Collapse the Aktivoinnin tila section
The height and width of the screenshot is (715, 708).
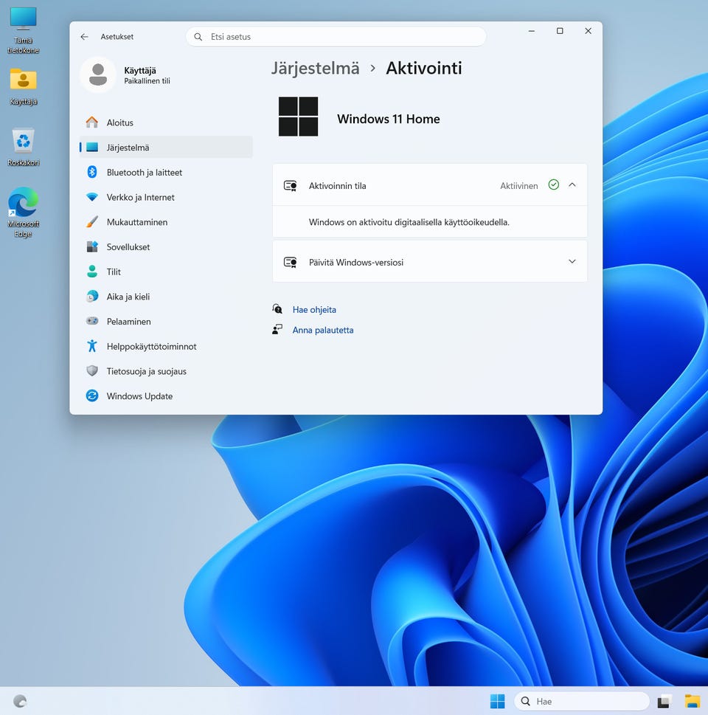coord(572,185)
